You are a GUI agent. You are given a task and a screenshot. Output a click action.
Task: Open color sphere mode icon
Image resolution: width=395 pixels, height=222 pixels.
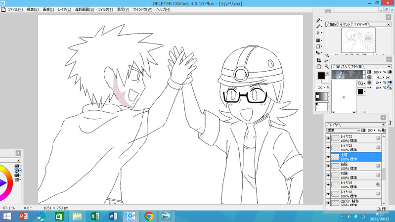pyautogui.click(x=17, y=175)
